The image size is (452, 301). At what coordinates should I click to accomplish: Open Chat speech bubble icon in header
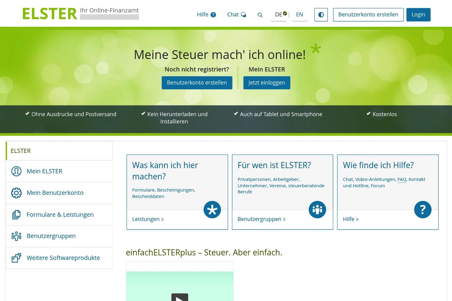243,15
